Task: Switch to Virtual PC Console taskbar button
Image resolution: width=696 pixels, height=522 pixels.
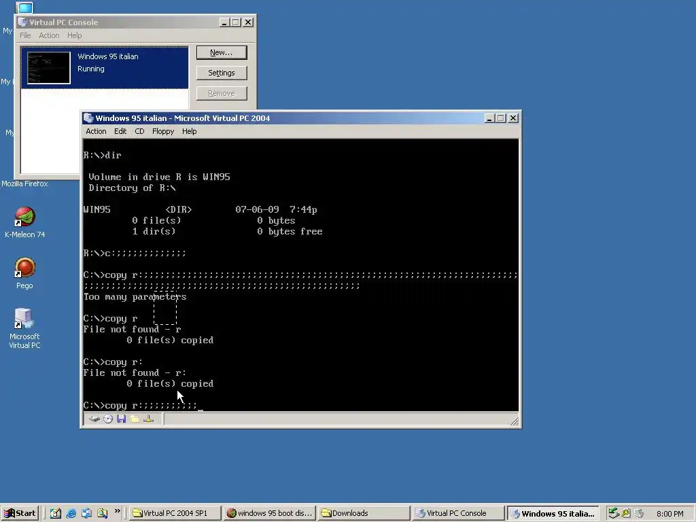Action: point(459,513)
